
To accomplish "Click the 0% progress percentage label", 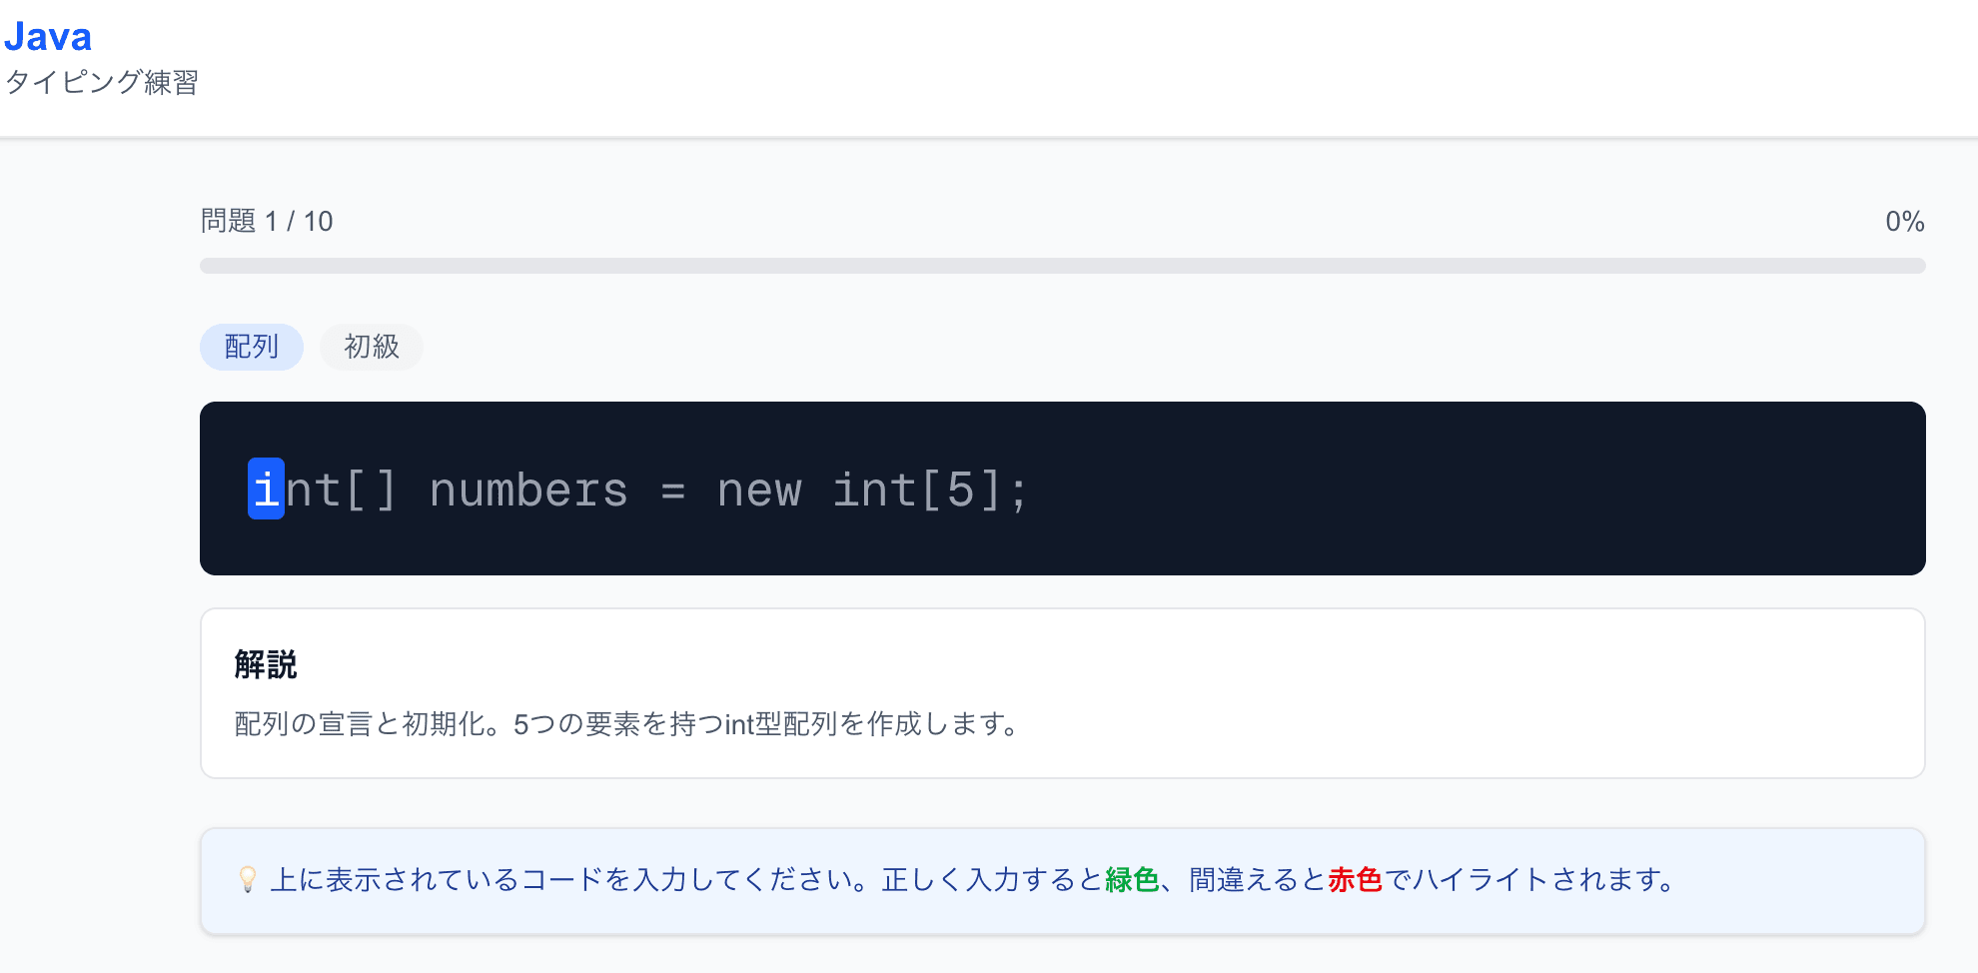I will coord(1906,221).
